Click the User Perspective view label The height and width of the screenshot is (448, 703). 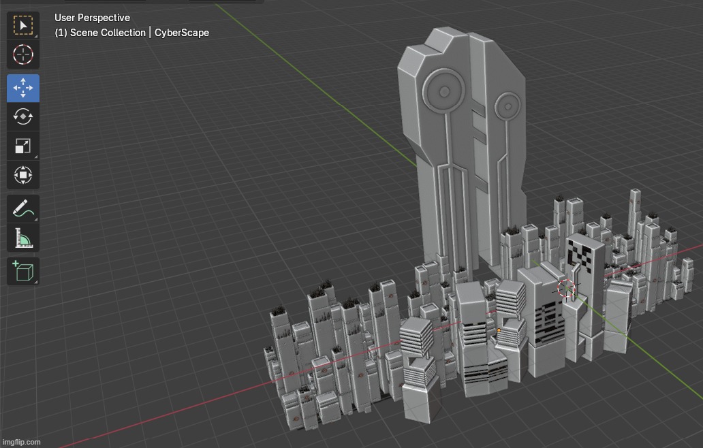[93, 18]
